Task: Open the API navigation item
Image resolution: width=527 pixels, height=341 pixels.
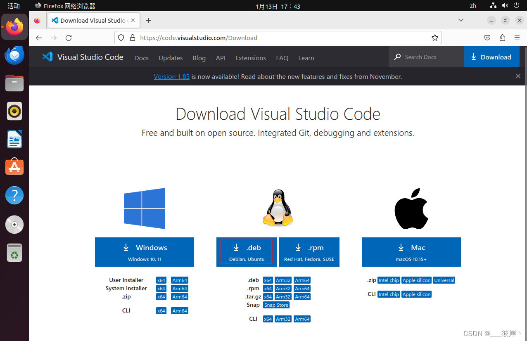Action: pyautogui.click(x=221, y=58)
